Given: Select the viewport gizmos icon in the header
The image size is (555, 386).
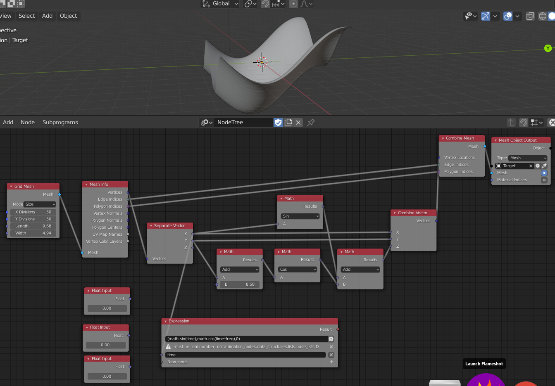Looking at the screenshot, I should coord(485,16).
